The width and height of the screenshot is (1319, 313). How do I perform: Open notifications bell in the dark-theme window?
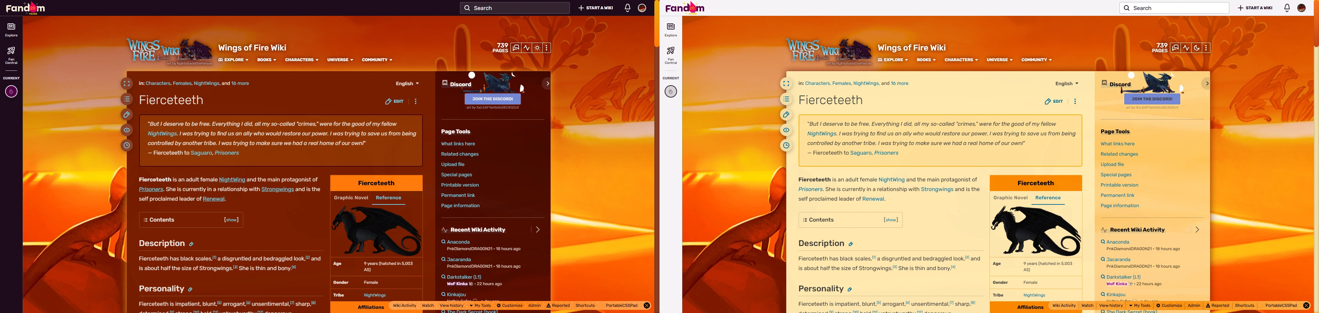627,8
